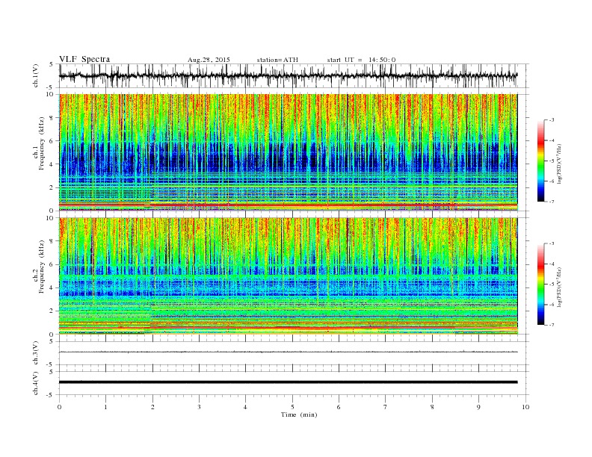592x457 pixels.
Task: Click the "VLF Spectra" plot title
Action: 84,59
